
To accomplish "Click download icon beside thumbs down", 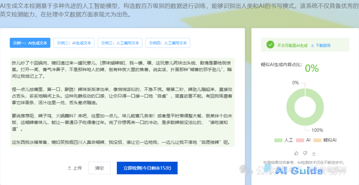I will [314, 153].
